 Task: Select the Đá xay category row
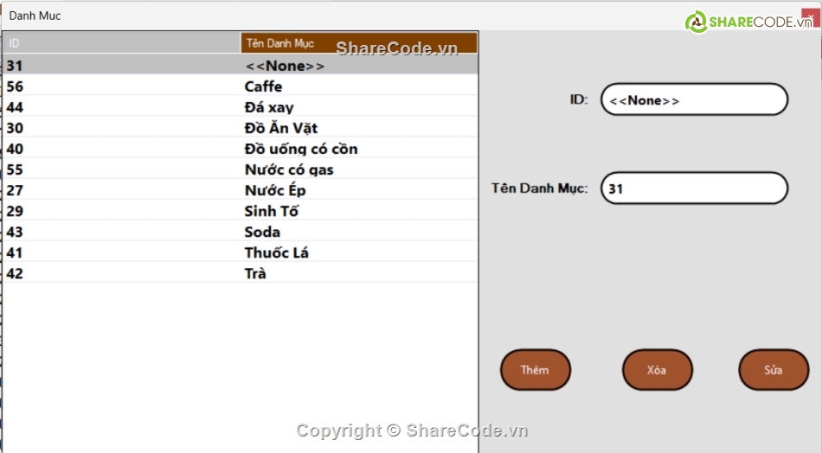[x=240, y=107]
